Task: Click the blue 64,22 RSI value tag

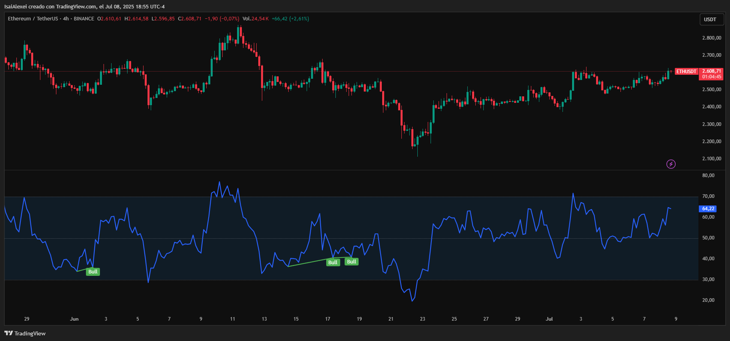Action: click(x=708, y=209)
